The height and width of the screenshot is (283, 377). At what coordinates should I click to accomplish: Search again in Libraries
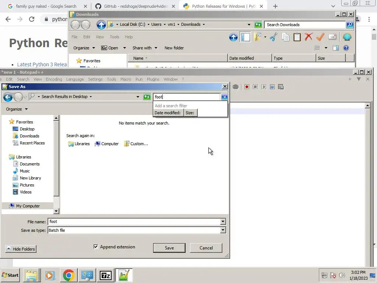coord(79,144)
